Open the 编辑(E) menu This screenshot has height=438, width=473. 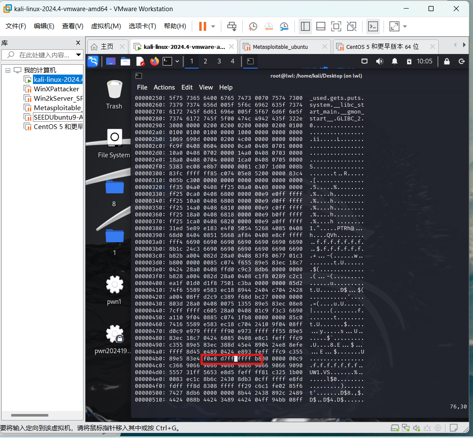44,26
